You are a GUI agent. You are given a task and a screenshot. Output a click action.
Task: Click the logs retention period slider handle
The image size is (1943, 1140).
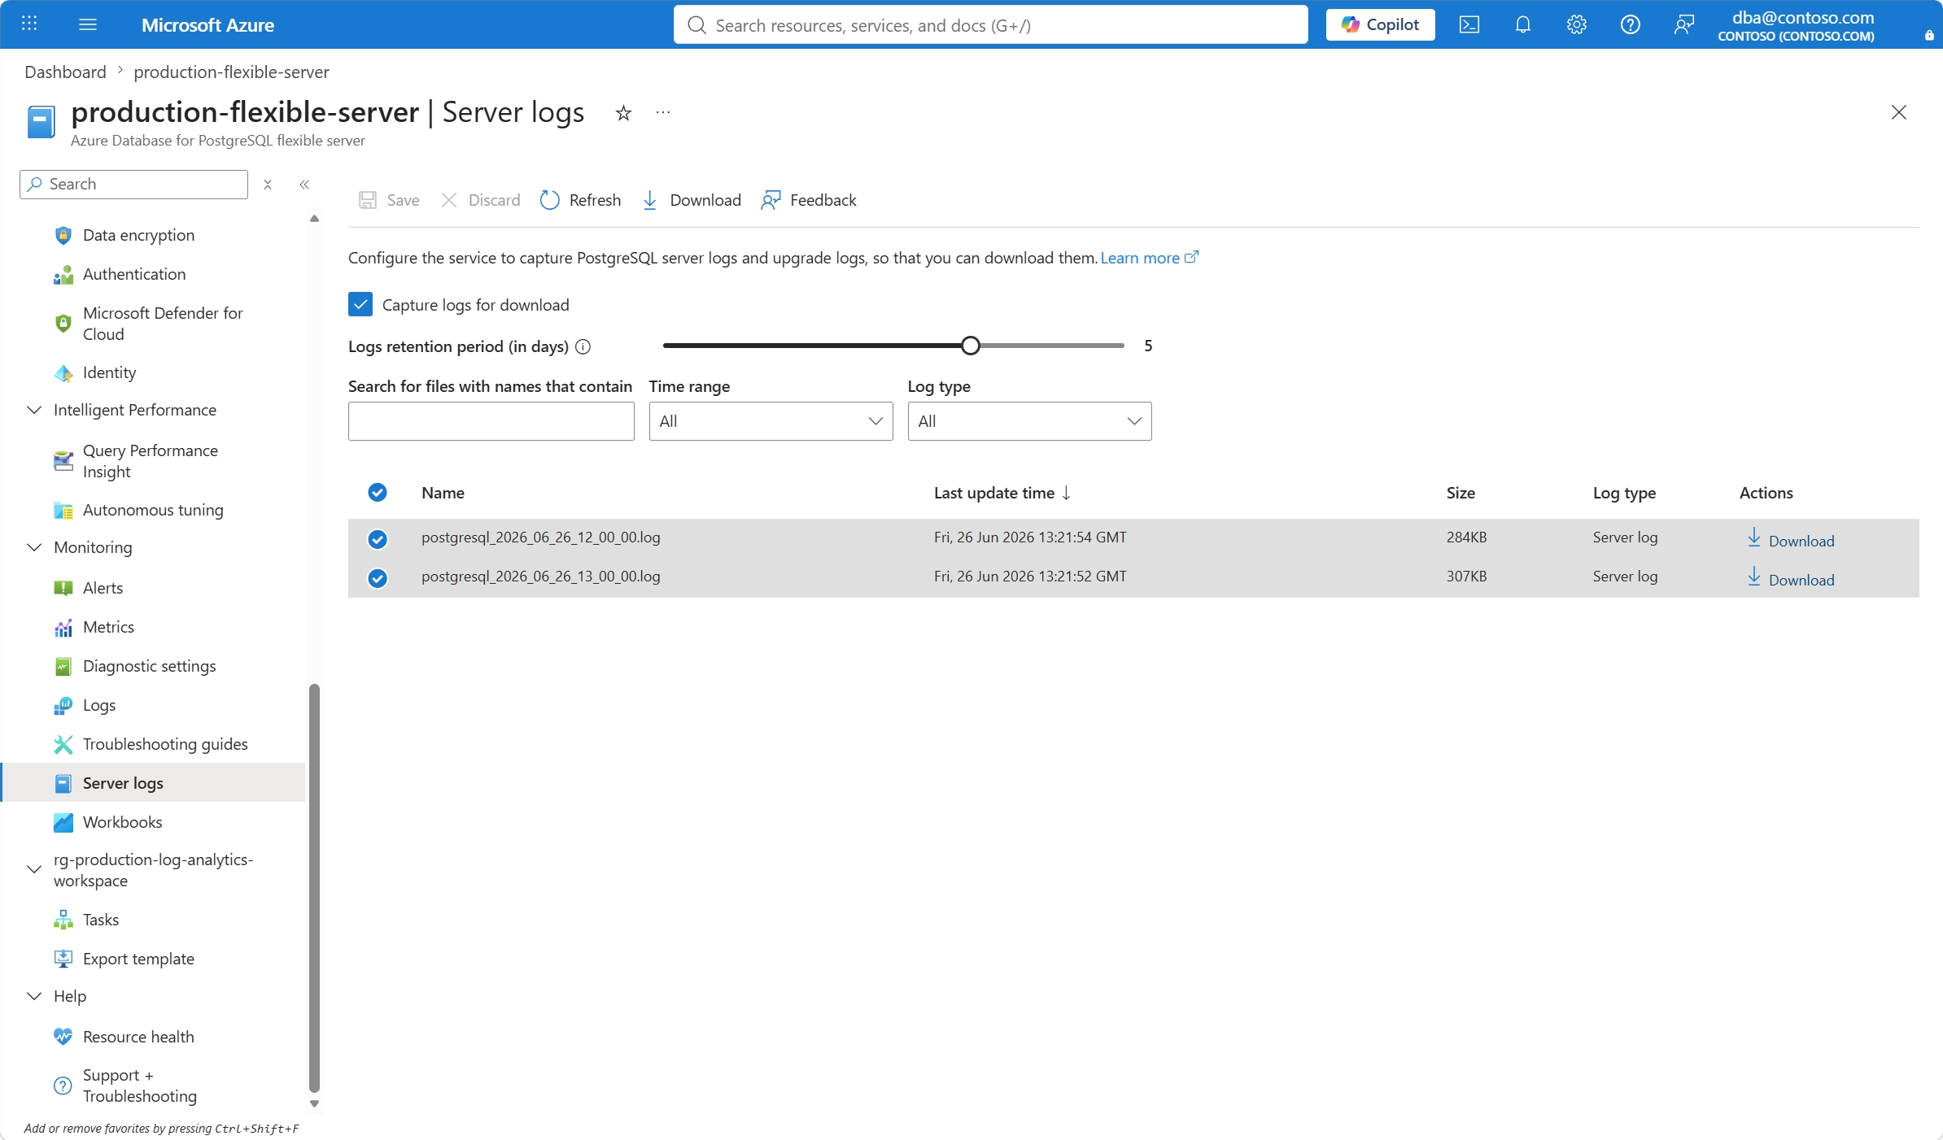tap(970, 346)
